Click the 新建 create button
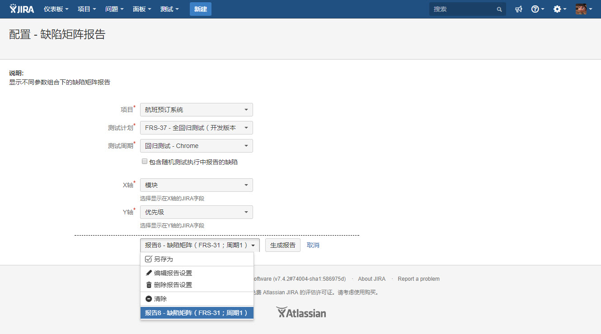The height and width of the screenshot is (334, 601). 201,9
